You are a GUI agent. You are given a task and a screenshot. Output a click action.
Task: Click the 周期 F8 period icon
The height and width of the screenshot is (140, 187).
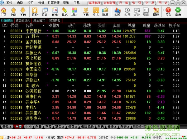coord(146,12)
